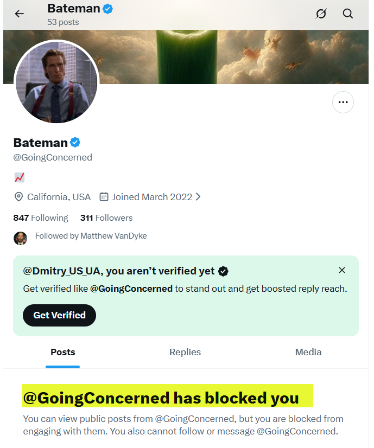Image resolution: width=374 pixels, height=448 pixels.
Task: Click Matthew VanDyke's small follower avatar
Action: tap(20, 238)
